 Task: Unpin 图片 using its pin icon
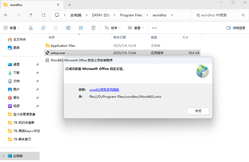click(x=37, y=89)
